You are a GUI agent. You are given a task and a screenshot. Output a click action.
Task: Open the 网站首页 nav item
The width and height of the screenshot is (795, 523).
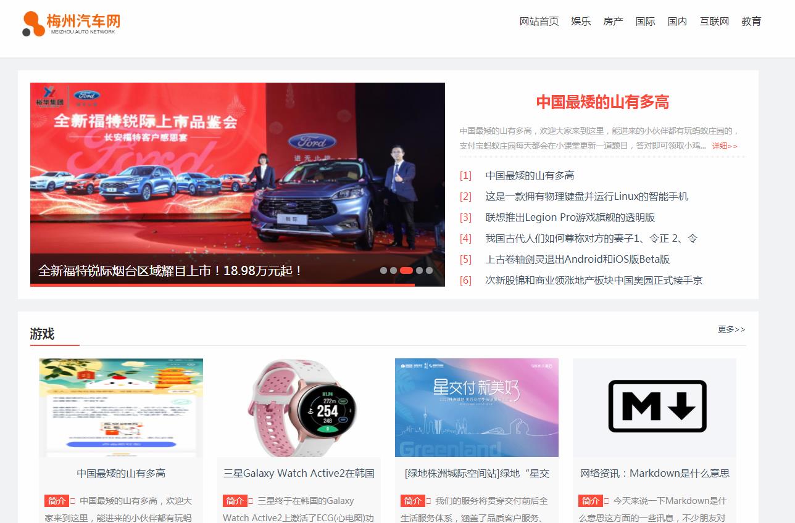click(539, 22)
